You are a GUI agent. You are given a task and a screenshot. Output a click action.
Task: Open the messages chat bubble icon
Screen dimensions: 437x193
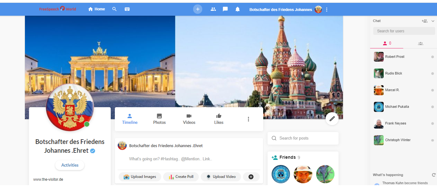point(225,9)
